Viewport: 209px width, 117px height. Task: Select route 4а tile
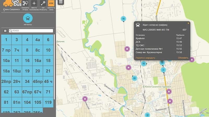pyautogui.click(x=38, y=40)
